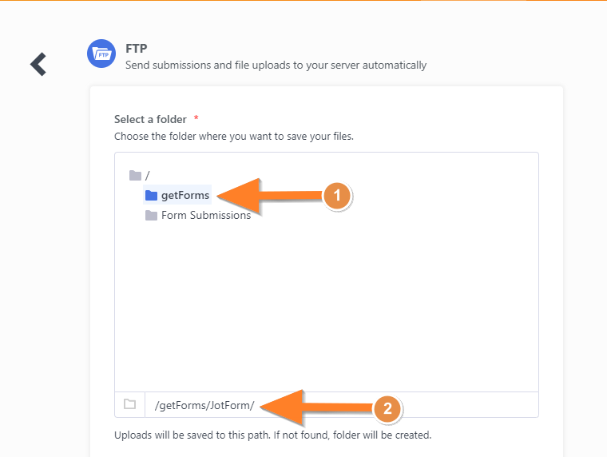Click the "Uploads will be saved" hint text
607x457 pixels.
(x=272, y=435)
